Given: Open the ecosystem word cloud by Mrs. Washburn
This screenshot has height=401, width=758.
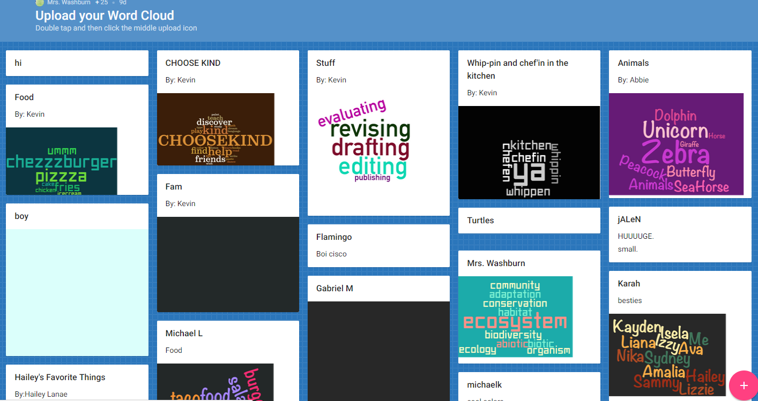Looking at the screenshot, I should [x=515, y=317].
